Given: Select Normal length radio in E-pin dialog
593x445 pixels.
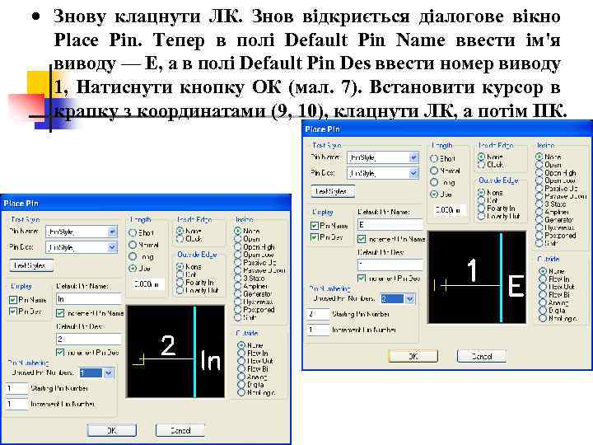Looking at the screenshot, I should 434,171.
